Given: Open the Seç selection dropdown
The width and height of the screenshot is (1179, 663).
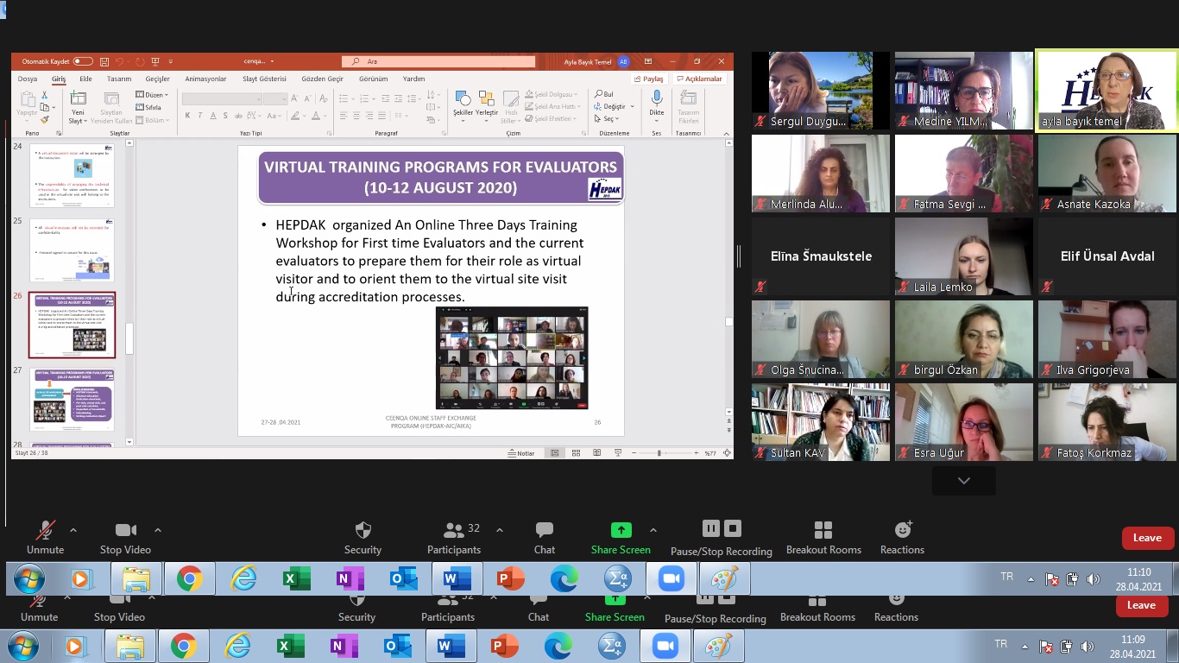Looking at the screenshot, I should tap(607, 118).
